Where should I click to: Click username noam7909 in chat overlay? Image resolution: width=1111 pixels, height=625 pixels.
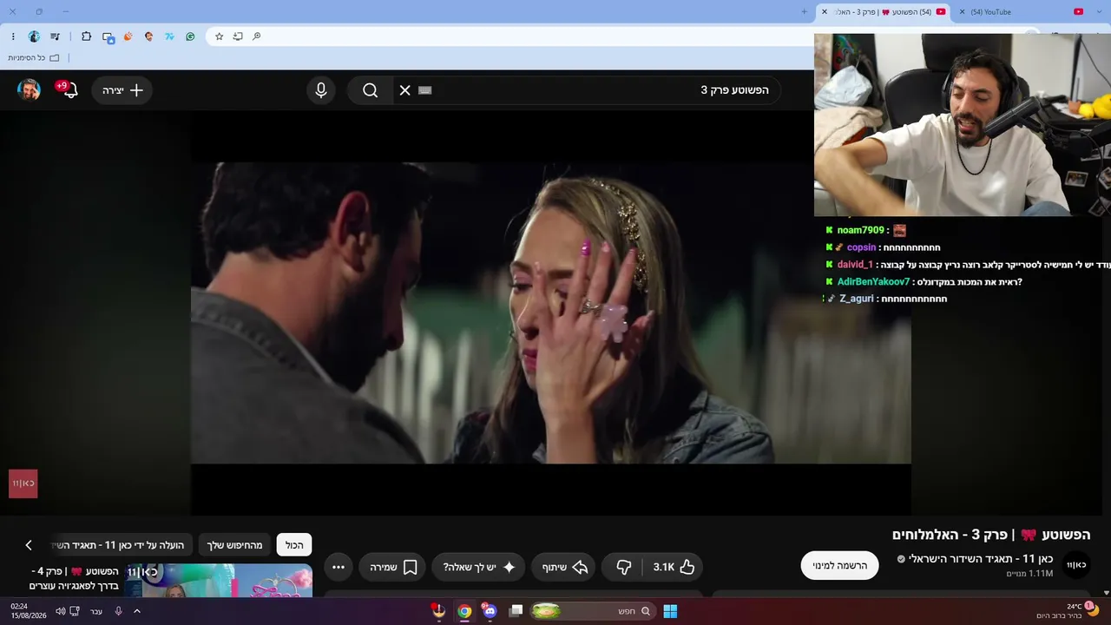(x=861, y=230)
